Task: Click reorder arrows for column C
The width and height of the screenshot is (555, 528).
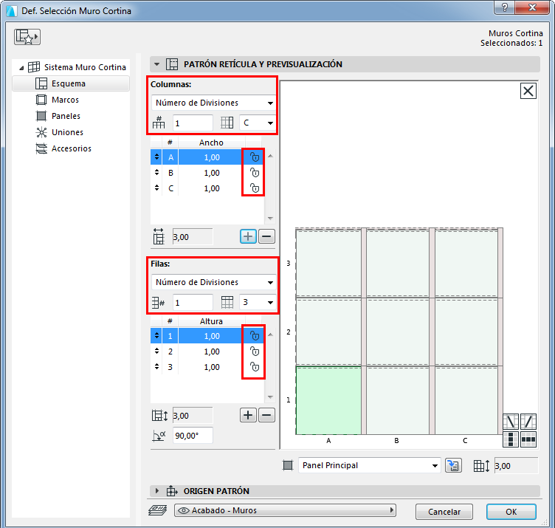Action: pyautogui.click(x=156, y=188)
